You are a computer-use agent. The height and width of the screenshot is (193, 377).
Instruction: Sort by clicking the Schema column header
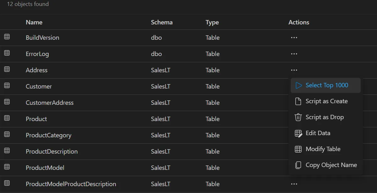coord(162,22)
